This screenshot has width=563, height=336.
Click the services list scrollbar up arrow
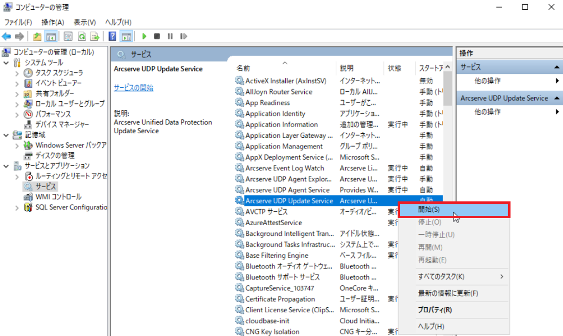(x=448, y=68)
